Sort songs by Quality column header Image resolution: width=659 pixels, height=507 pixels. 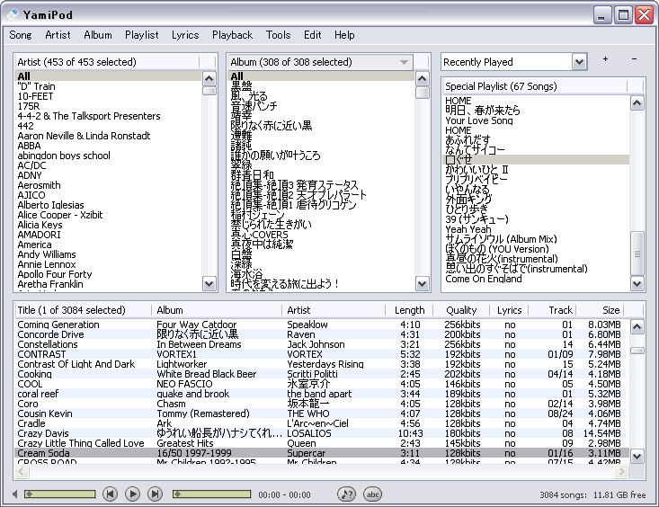point(461,310)
